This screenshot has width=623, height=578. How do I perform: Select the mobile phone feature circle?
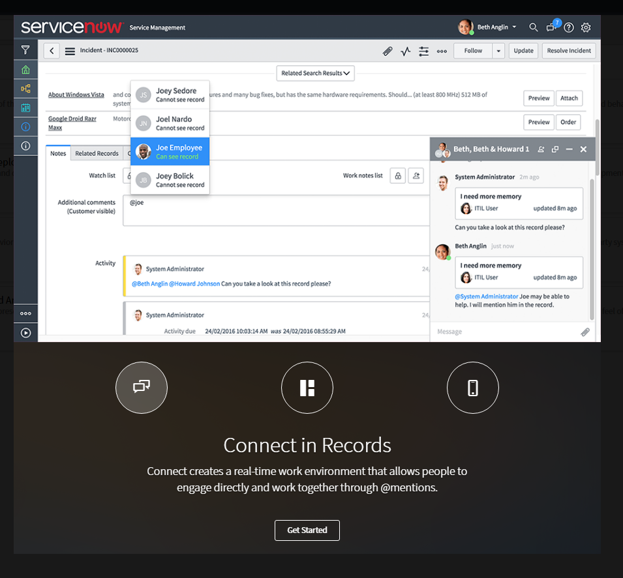tap(473, 388)
